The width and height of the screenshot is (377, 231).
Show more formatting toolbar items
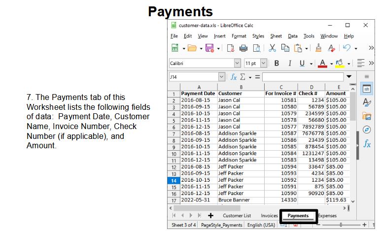click(371, 63)
